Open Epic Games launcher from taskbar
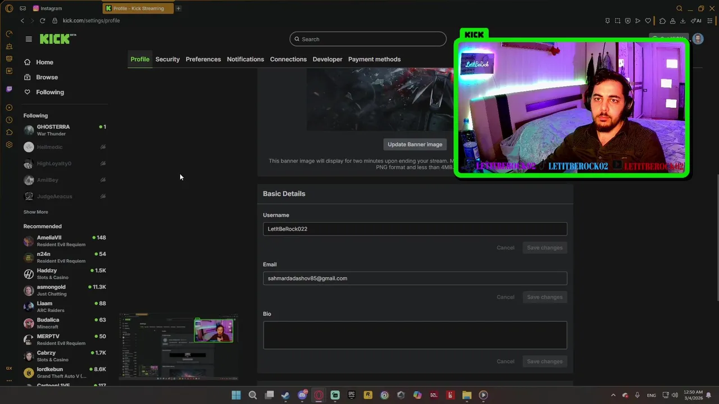719x404 pixels. coord(352,395)
